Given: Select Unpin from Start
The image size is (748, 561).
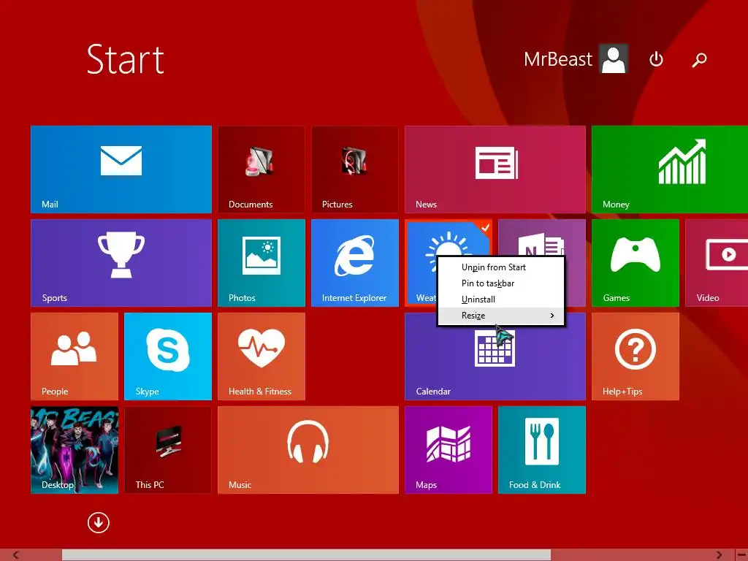Looking at the screenshot, I should pyautogui.click(x=501, y=267).
